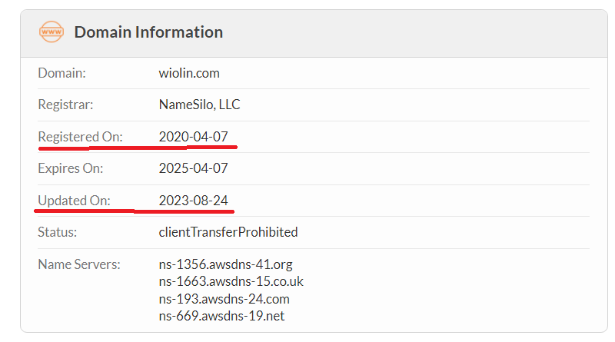The image size is (615, 342).
Task: Click the Name Servers label
Action: point(79,264)
